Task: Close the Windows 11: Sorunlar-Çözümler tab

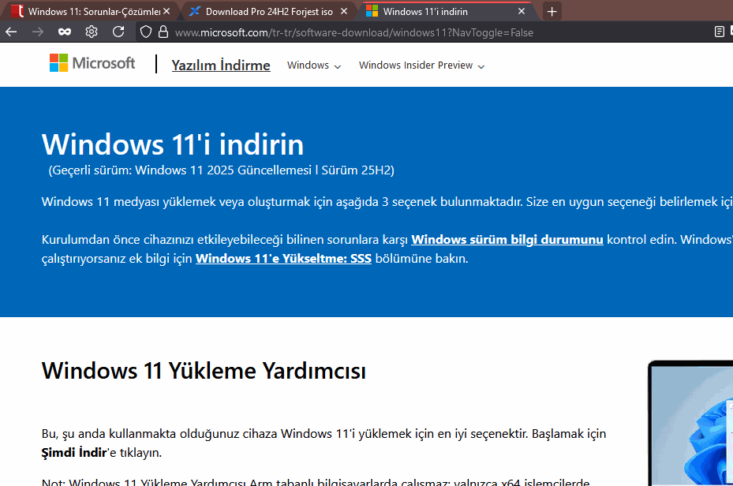Action: (x=166, y=11)
